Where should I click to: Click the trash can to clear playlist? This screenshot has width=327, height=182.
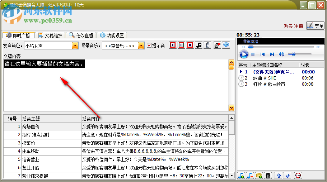268,176
